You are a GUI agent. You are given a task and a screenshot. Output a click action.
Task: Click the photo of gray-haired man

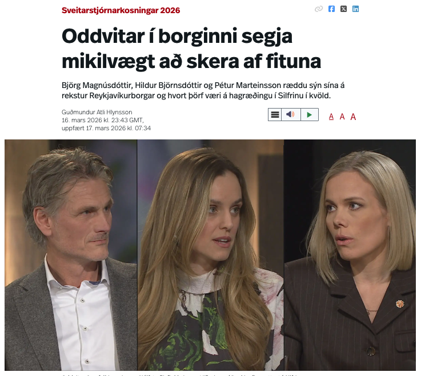71,255
